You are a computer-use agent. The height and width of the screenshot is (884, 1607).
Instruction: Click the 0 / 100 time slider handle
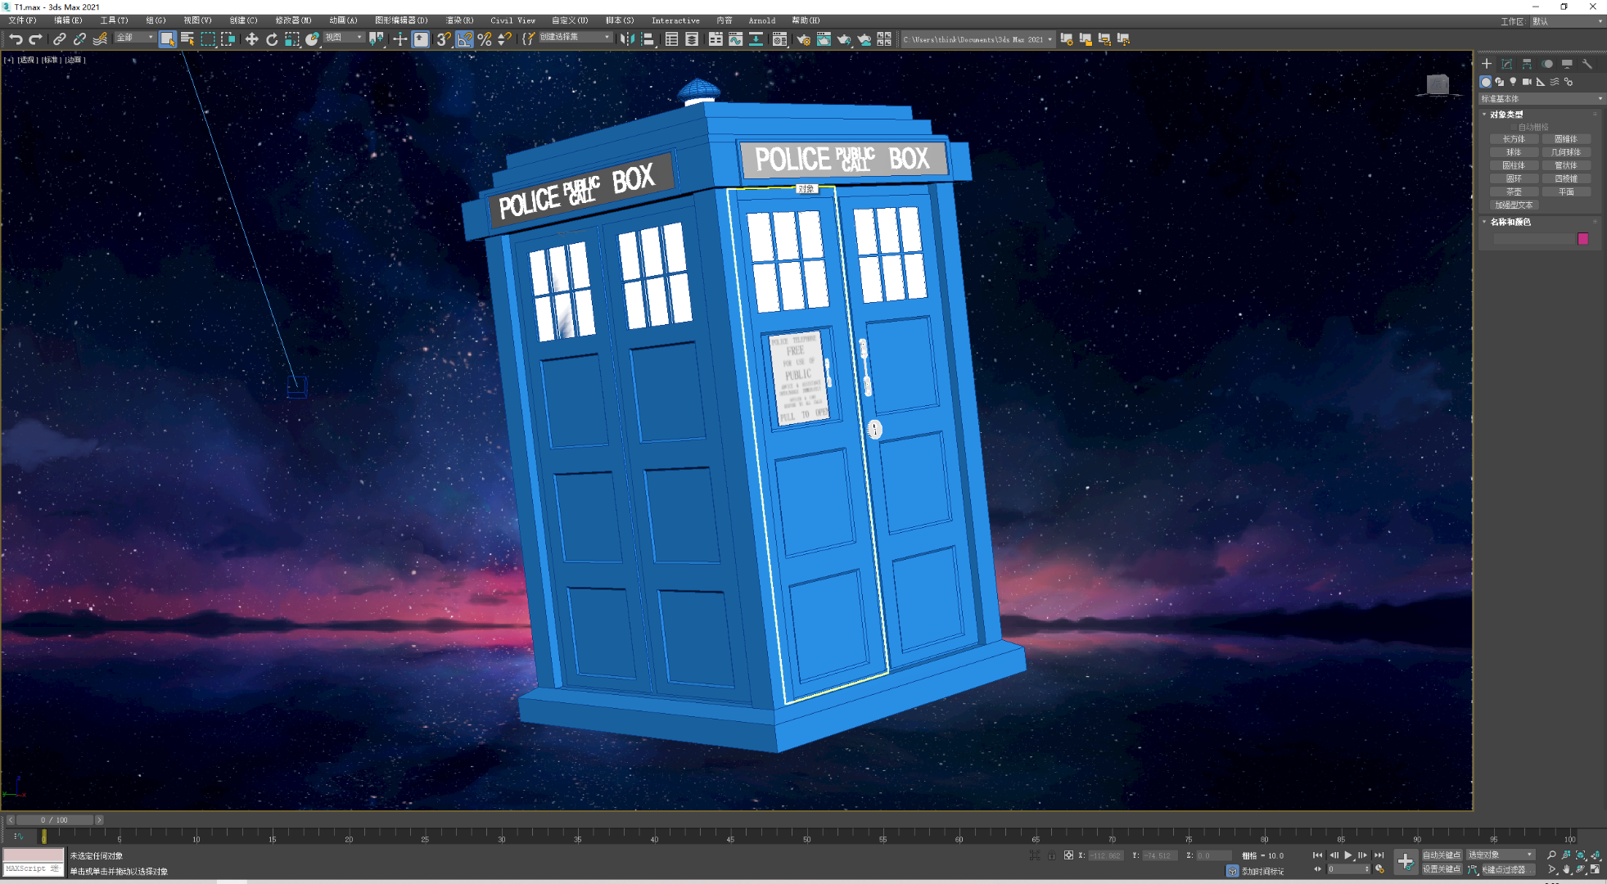[x=54, y=819]
